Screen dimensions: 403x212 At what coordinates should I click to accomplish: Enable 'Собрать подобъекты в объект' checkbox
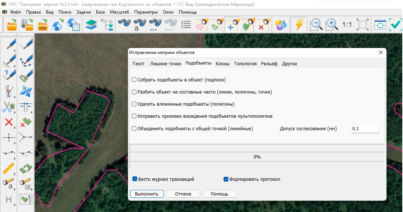click(x=134, y=80)
